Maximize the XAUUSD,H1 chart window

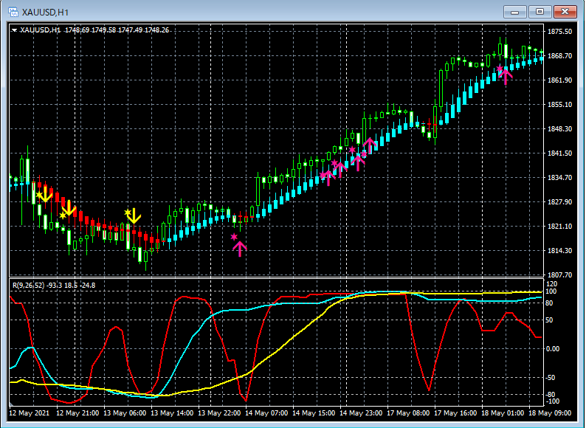click(540, 12)
